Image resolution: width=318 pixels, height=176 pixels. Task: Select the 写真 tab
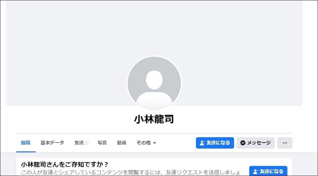102,143
